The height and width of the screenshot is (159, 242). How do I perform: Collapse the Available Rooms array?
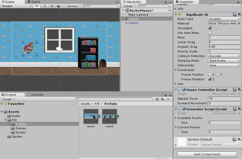[176, 118]
